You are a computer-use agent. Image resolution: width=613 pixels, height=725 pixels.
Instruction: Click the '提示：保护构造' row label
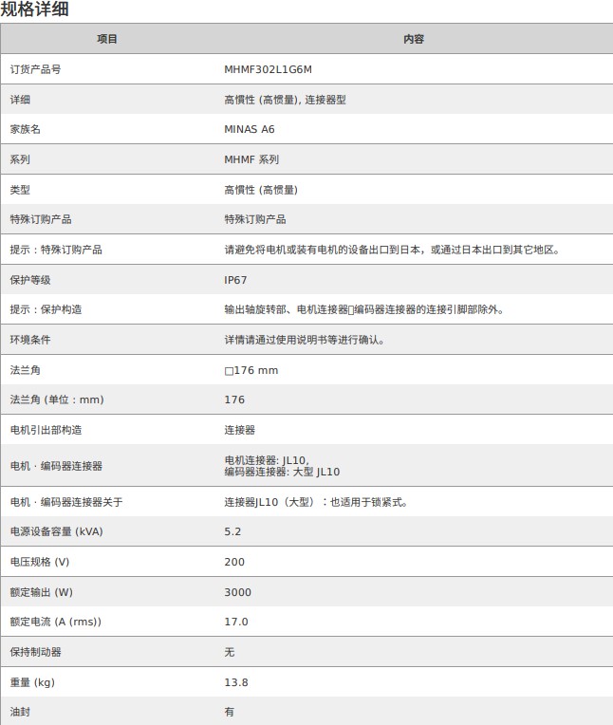point(46,309)
